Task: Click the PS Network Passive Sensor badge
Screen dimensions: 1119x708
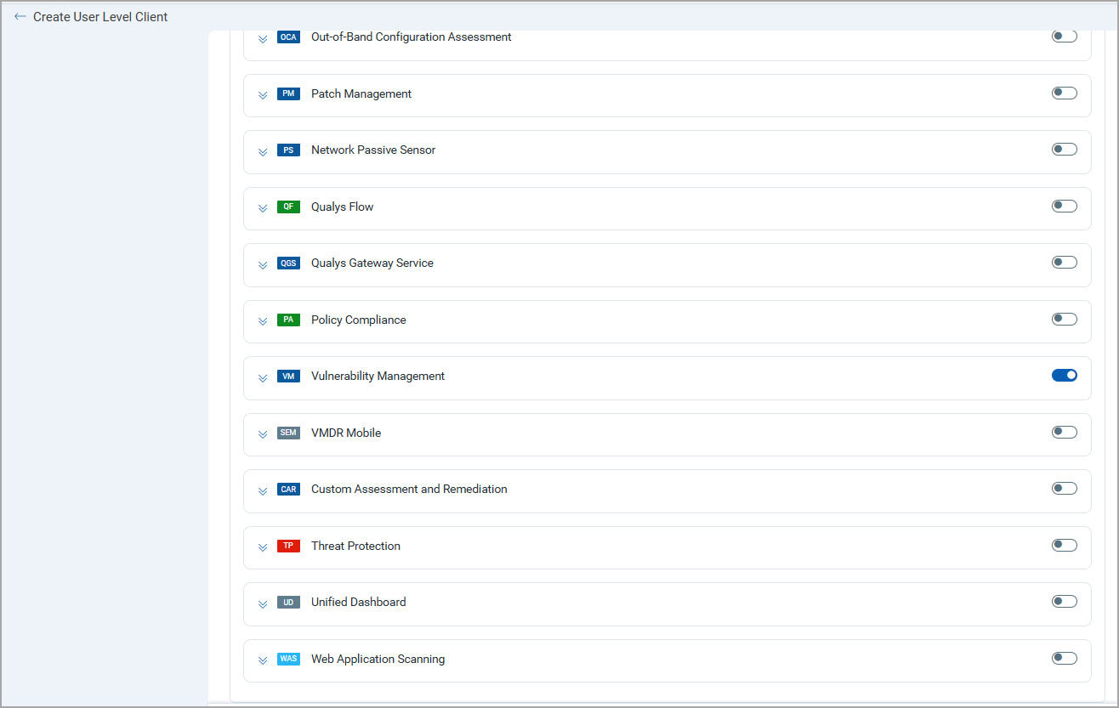Action: coord(288,150)
